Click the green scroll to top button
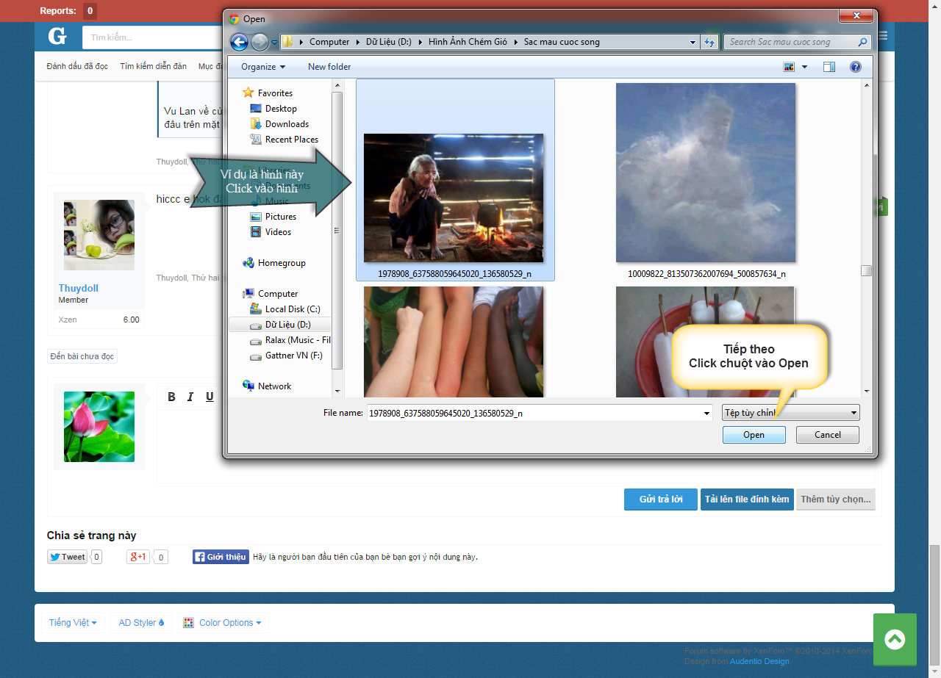The width and height of the screenshot is (941, 678). pos(895,639)
